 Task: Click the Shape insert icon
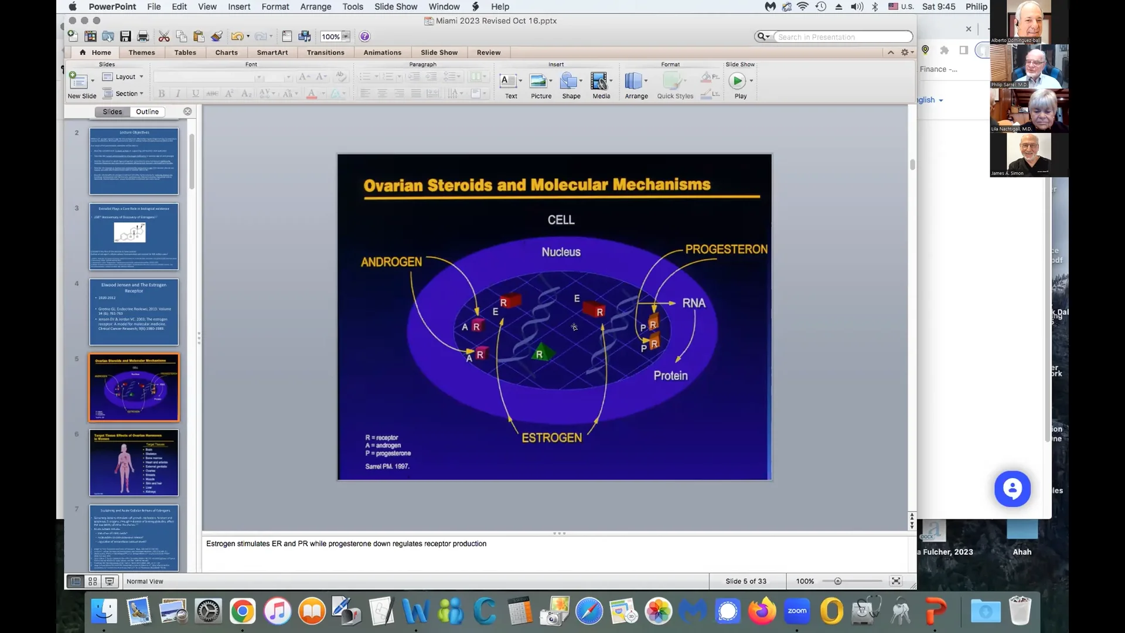pos(568,80)
